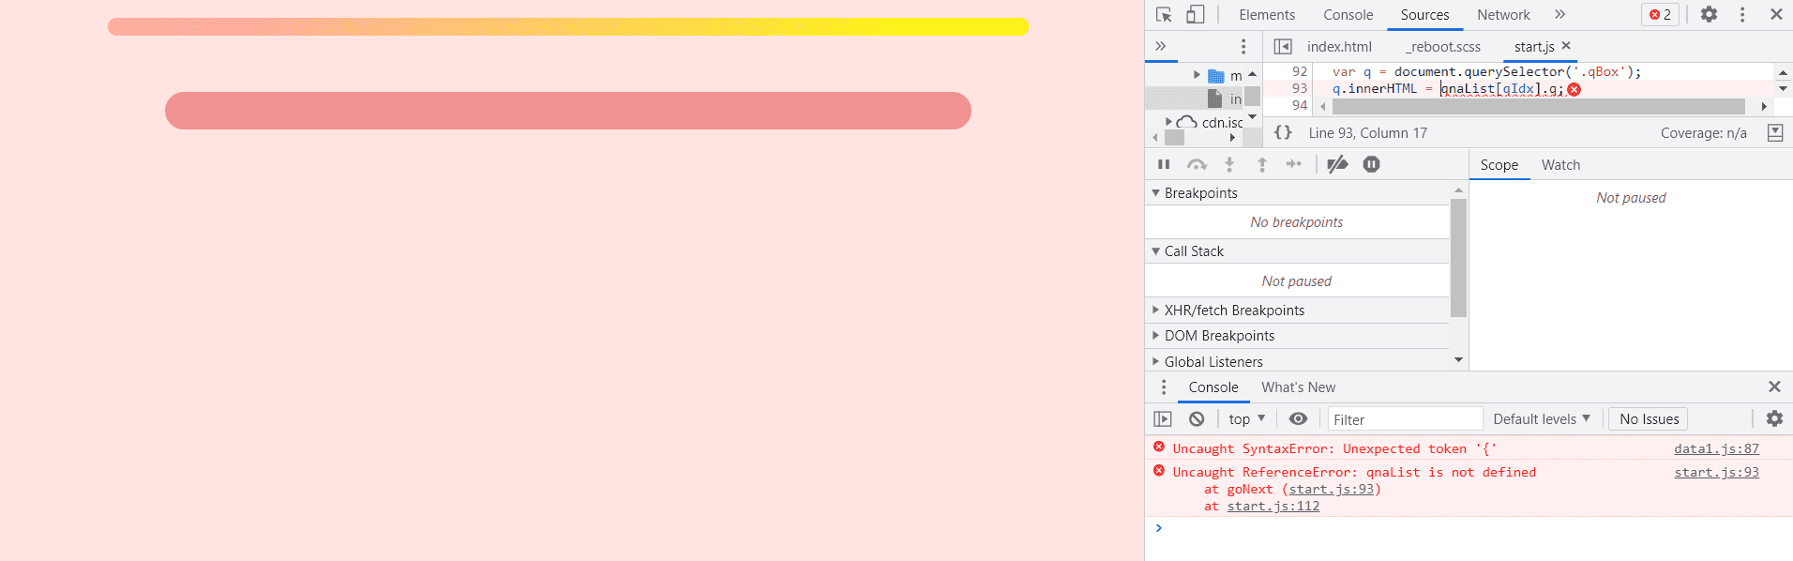Open the Network panel tab
1793x561 pixels.
point(1503,15)
